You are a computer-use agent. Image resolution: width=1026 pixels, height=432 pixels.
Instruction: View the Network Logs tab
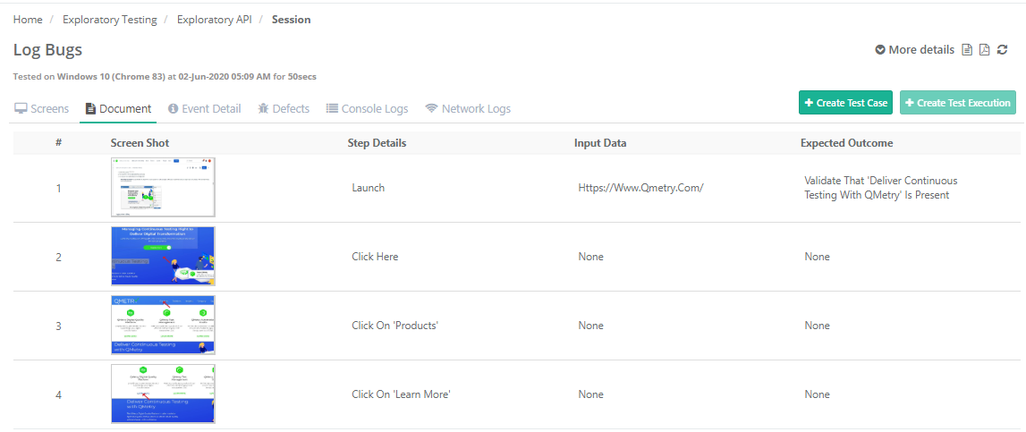click(x=468, y=109)
